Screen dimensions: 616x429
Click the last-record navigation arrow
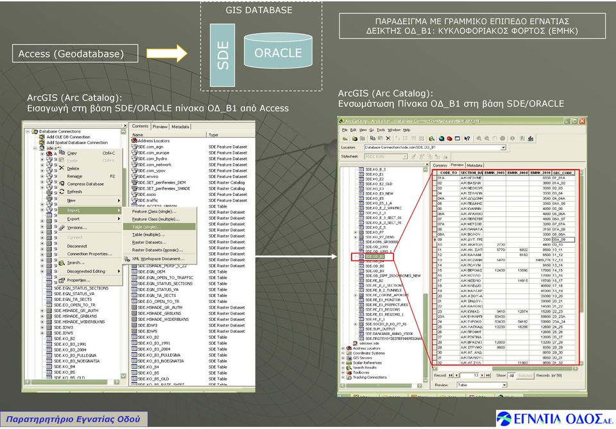point(488,375)
